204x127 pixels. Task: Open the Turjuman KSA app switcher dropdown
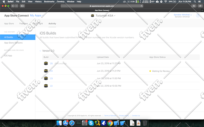[x=106, y=16]
